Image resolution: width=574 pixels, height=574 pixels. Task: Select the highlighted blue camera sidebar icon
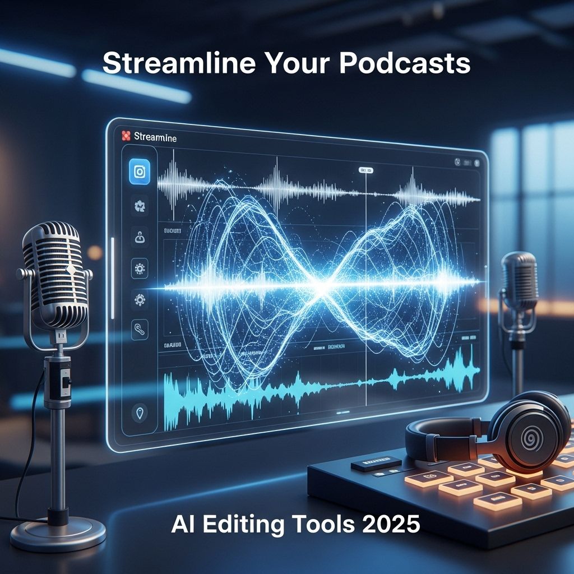pyautogui.click(x=139, y=172)
